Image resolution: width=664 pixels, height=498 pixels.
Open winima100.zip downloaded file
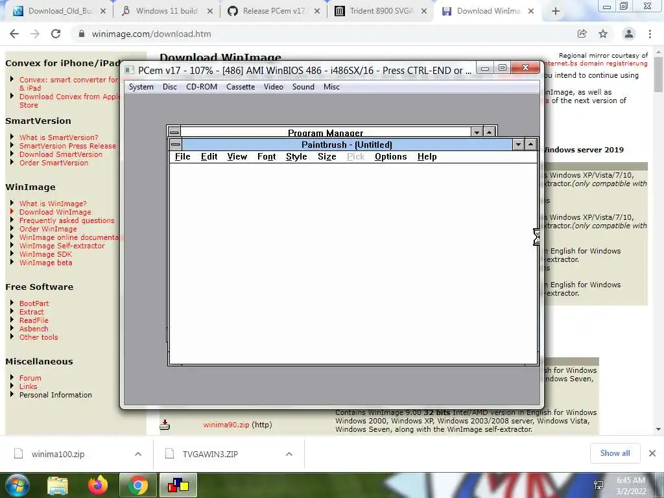tap(58, 454)
